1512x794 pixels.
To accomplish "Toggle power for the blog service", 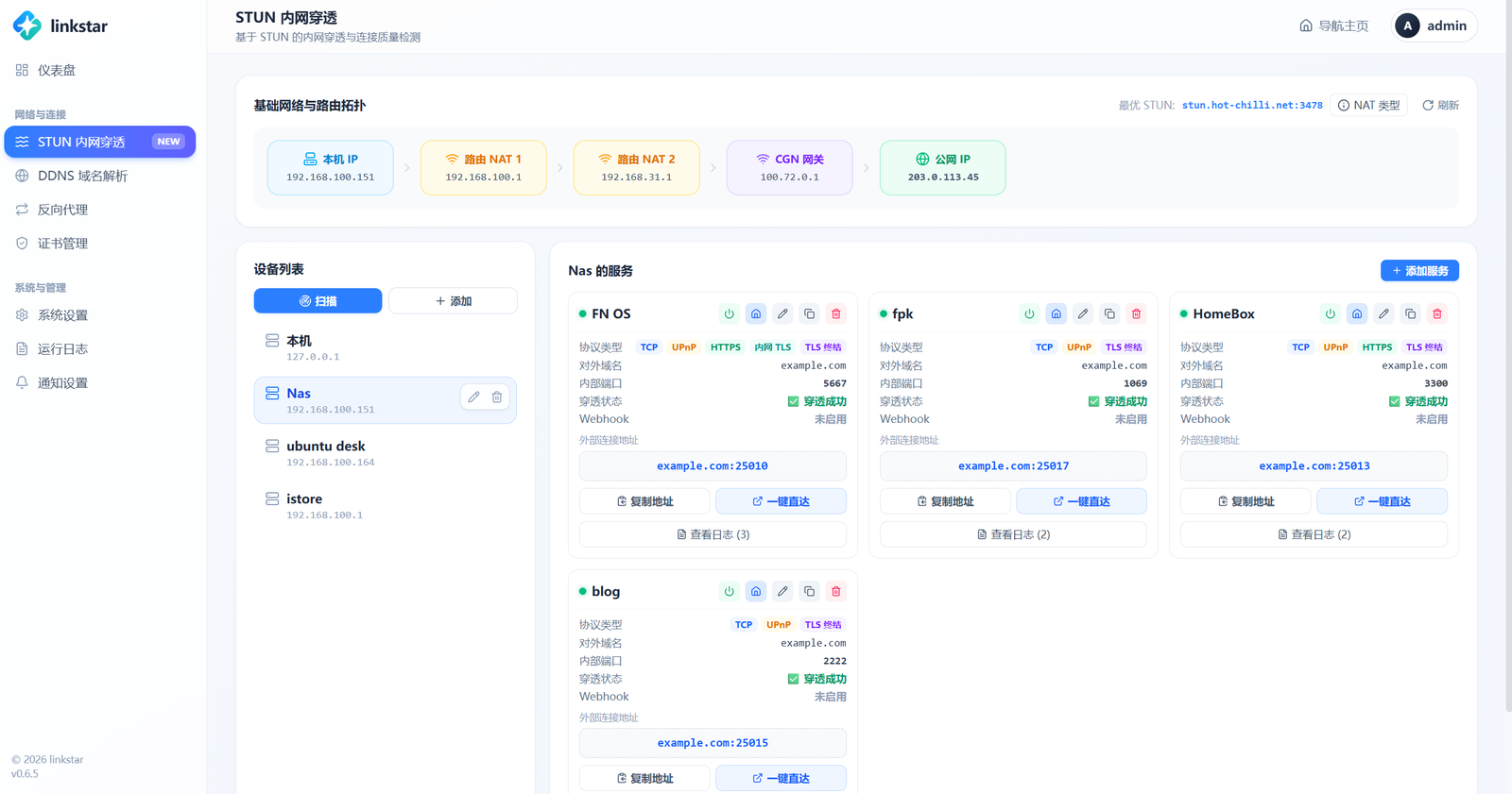I will pyautogui.click(x=730, y=591).
